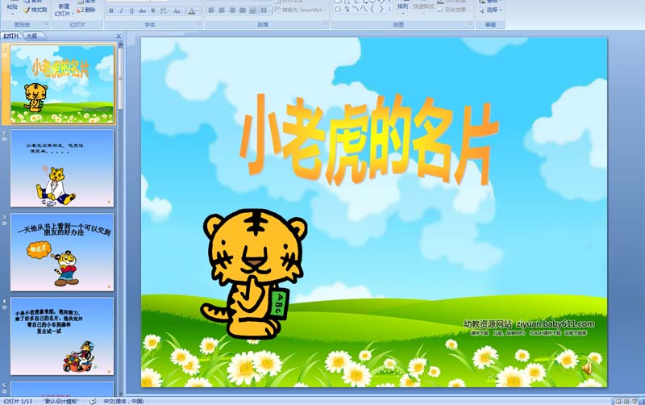This screenshot has height=405, width=645.
Task: Pick the left brace shape in shapes gallery
Action: coord(372,9)
